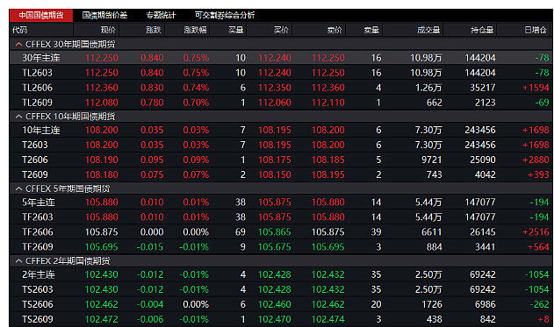Click TS2609 open interest 842
Image resolution: width=554 pixels, height=327 pixels.
[x=487, y=319]
